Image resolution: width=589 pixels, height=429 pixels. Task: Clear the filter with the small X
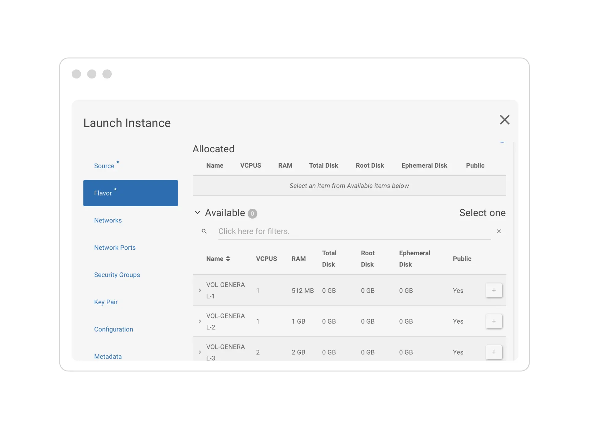coord(499,231)
